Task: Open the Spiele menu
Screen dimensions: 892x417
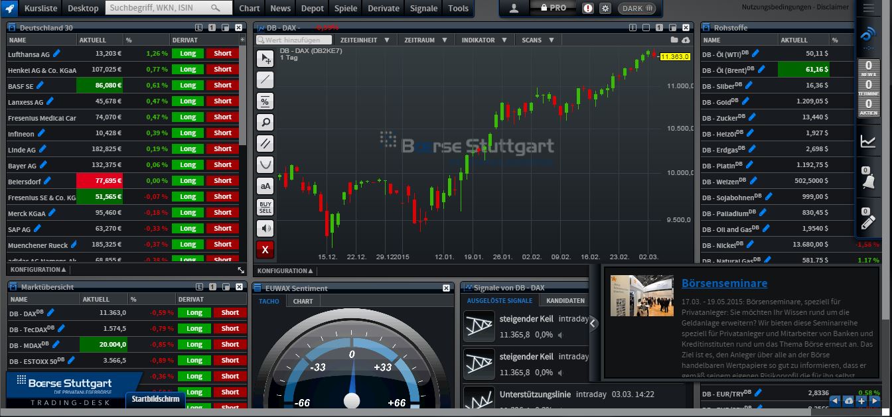Action: pyautogui.click(x=346, y=8)
